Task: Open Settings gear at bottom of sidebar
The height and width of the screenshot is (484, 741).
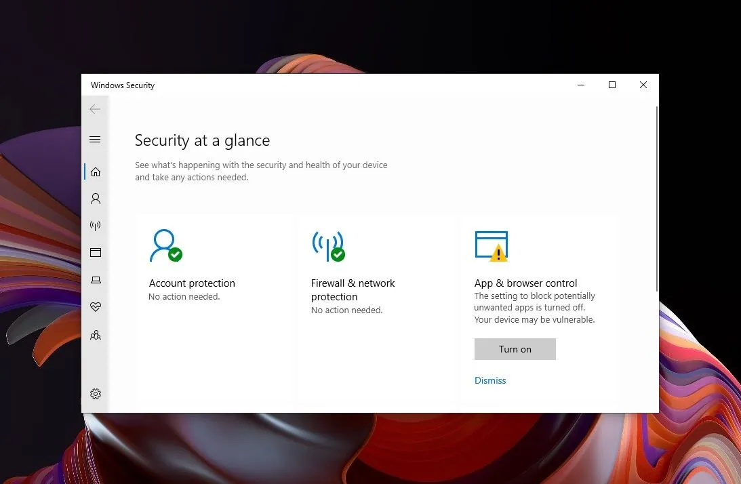Action: point(96,394)
